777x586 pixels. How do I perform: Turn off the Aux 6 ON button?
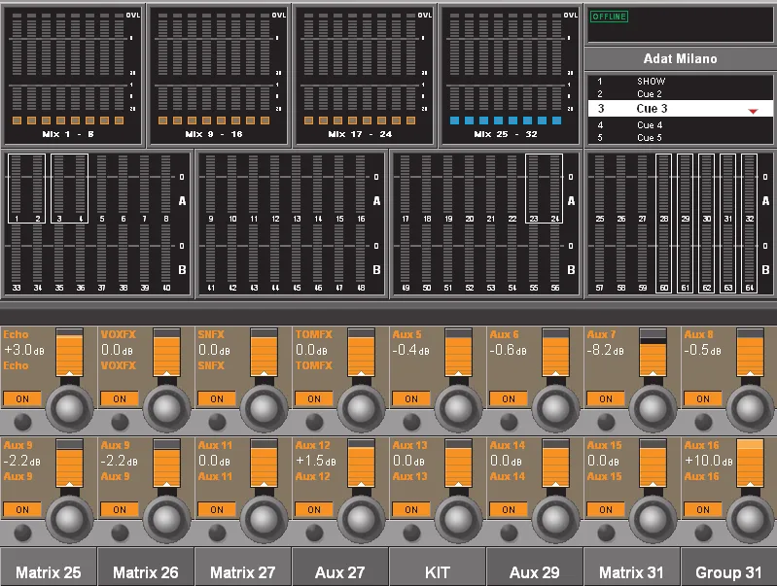pos(508,398)
